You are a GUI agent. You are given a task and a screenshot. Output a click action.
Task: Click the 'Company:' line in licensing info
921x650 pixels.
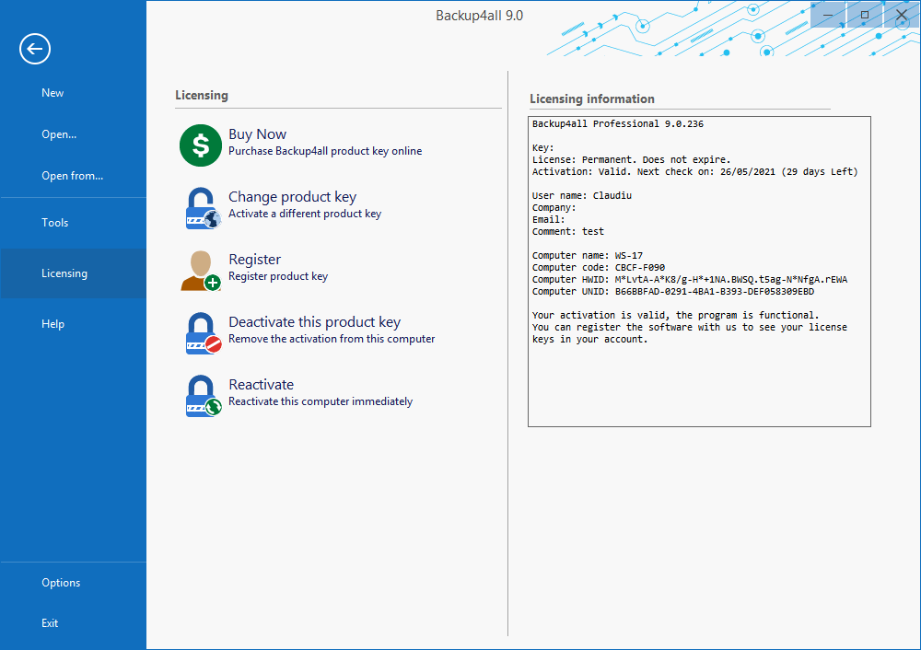554,208
